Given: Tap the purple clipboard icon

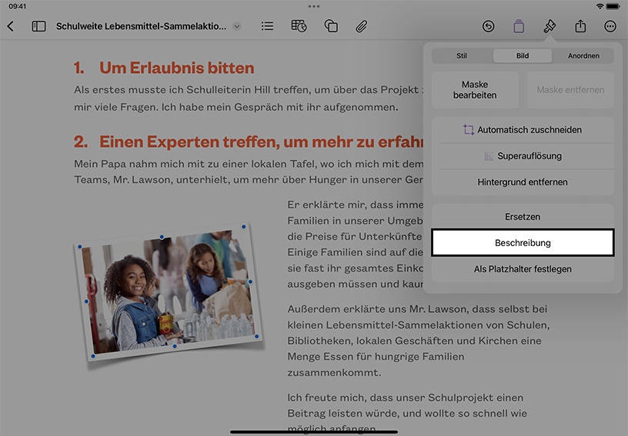Looking at the screenshot, I should click(519, 26).
